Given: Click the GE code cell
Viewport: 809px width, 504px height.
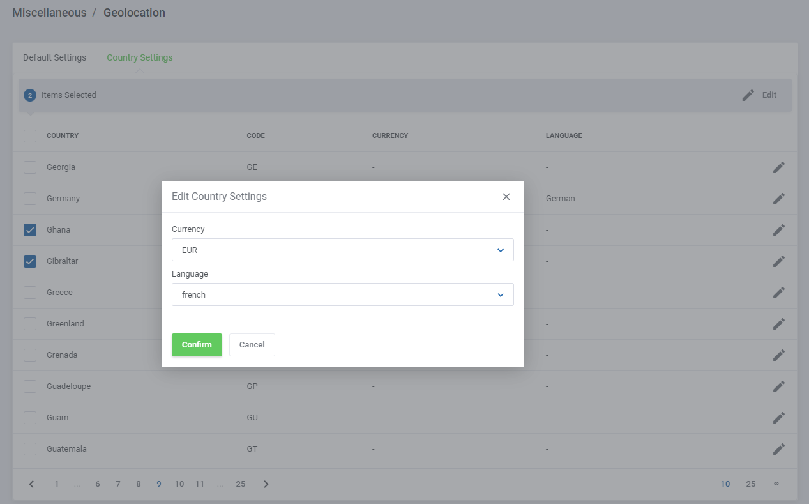Looking at the screenshot, I should click(252, 167).
